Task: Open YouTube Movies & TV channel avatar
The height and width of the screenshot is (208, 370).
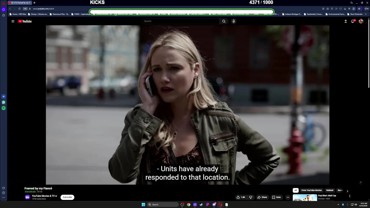Action: [x=27, y=197]
